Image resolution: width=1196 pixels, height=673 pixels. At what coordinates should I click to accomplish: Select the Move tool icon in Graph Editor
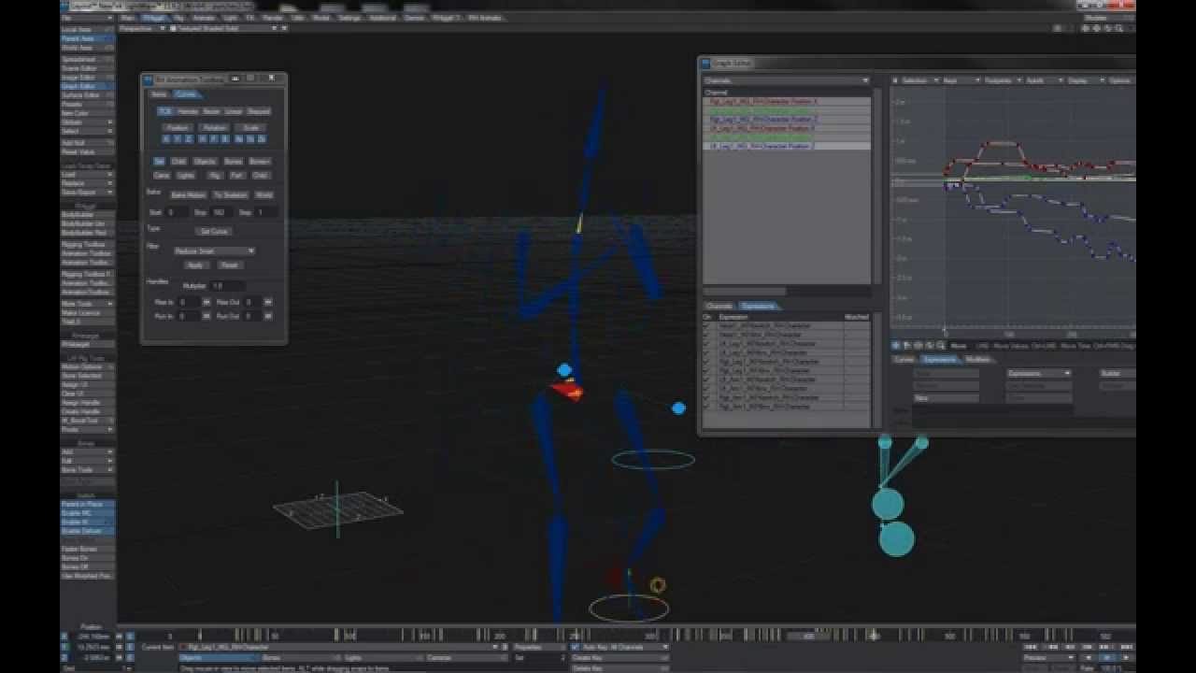tap(896, 346)
